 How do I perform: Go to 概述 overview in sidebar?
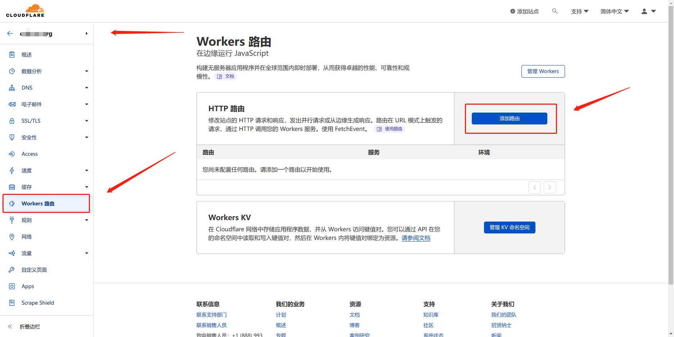[x=27, y=55]
